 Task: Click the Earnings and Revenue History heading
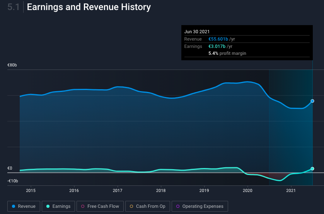(89, 7)
